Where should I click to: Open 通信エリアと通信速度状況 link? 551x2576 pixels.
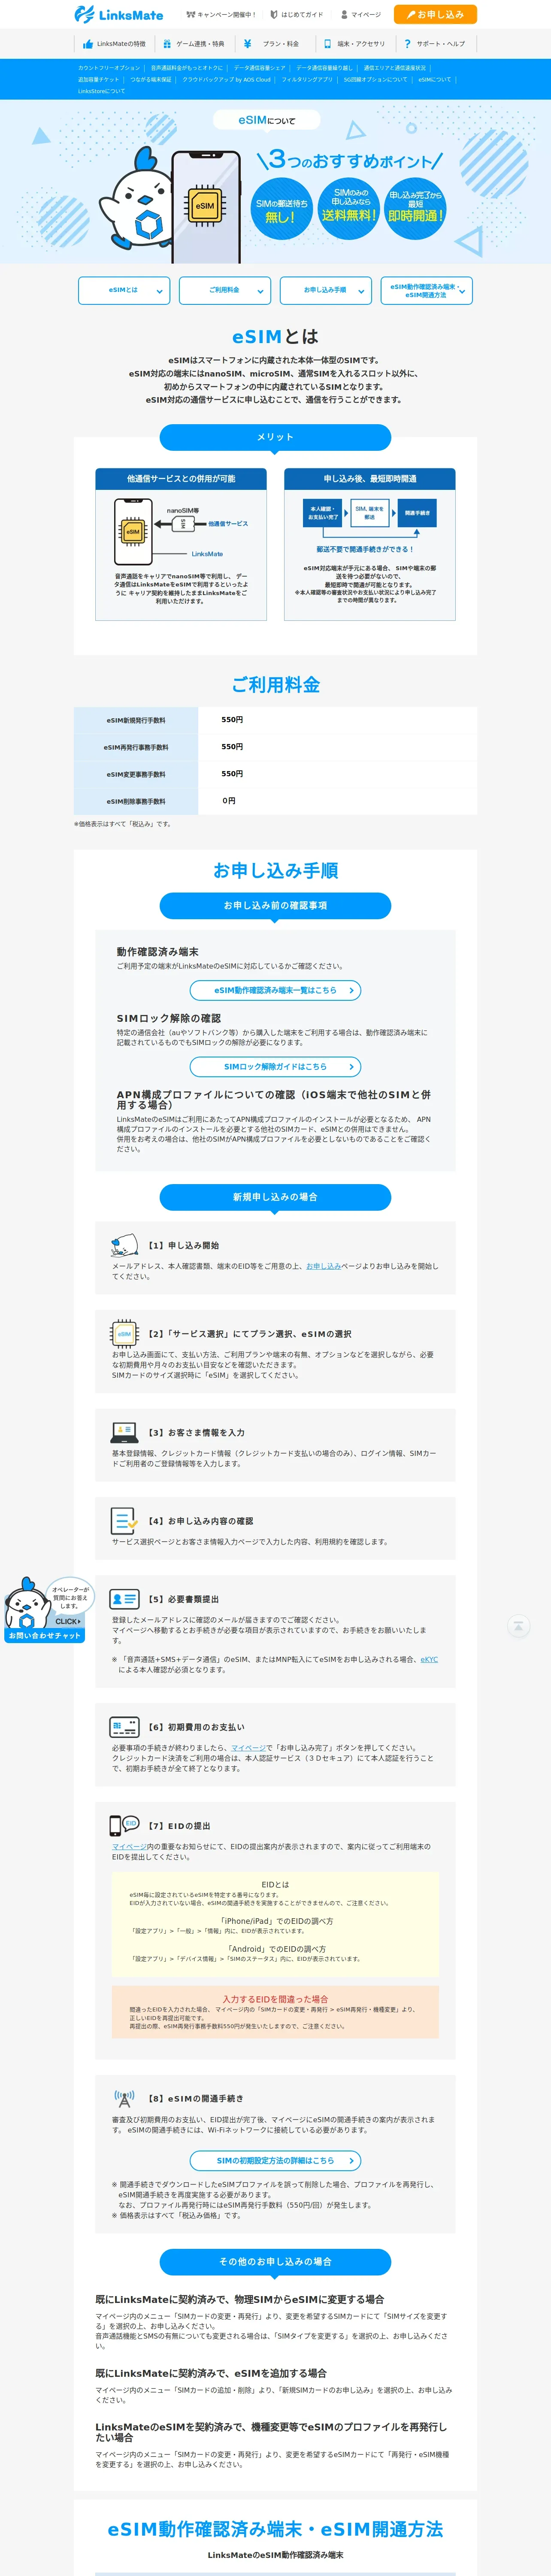tap(394, 68)
